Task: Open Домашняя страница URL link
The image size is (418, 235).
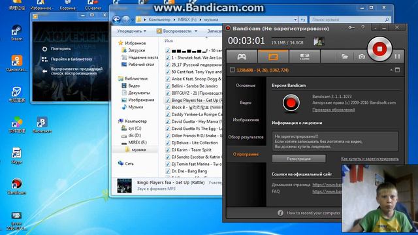Action: [x=327, y=184]
